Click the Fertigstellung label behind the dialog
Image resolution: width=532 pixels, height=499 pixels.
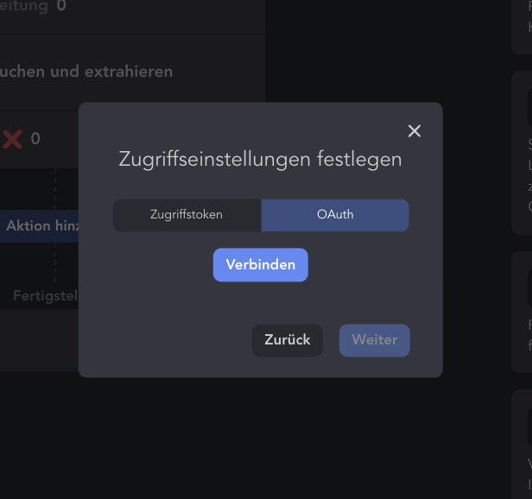(46, 296)
